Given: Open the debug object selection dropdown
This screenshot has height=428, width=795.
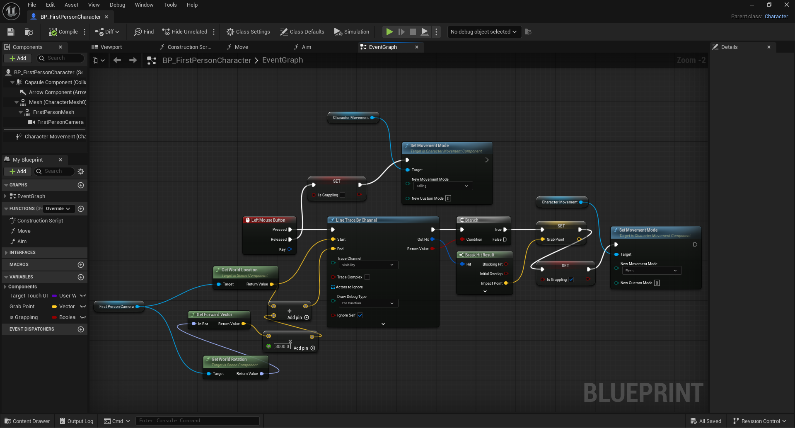Looking at the screenshot, I should [483, 32].
